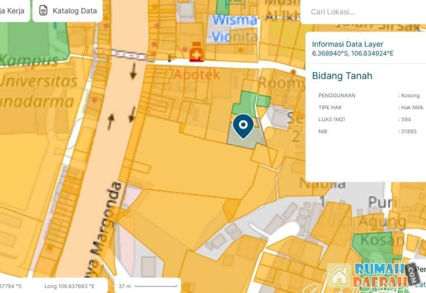Click the Rumah Daerah house logo
The image size is (426, 293).
(x=339, y=276)
